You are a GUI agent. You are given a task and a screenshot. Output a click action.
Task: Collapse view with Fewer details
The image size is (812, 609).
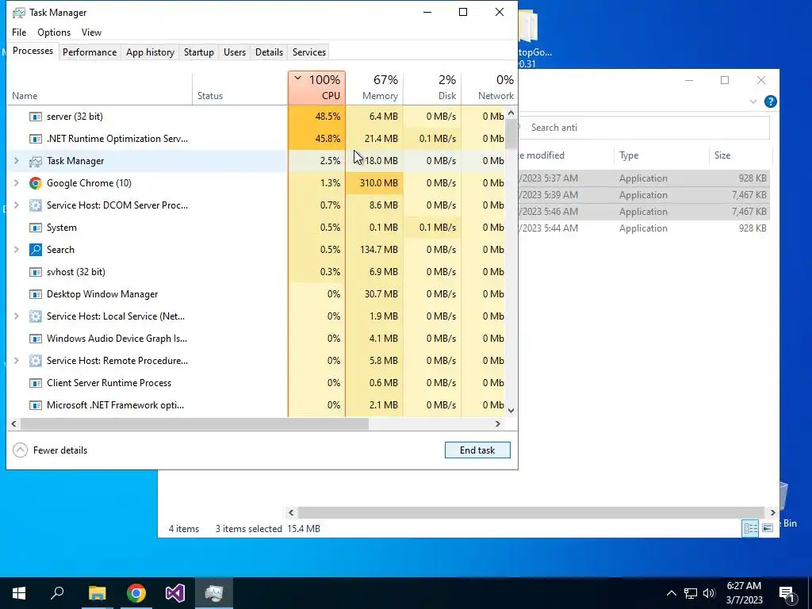click(x=50, y=450)
